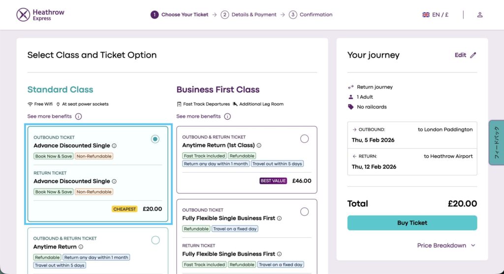Screen dimensions: 504x274
Task: Open See more benefits under Business First Class
Action: (x=198, y=116)
